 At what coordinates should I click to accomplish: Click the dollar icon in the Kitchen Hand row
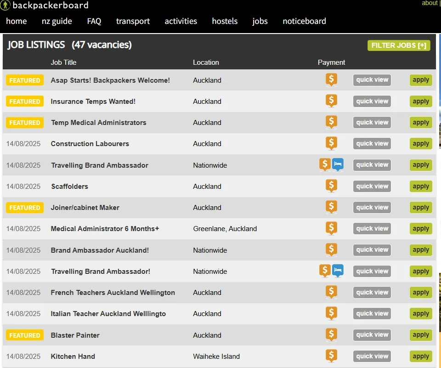(331, 356)
